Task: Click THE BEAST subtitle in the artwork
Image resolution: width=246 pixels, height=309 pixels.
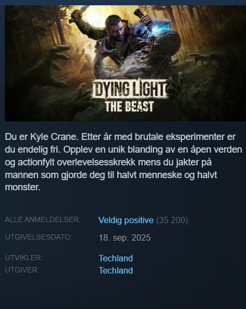Action: tap(129, 107)
